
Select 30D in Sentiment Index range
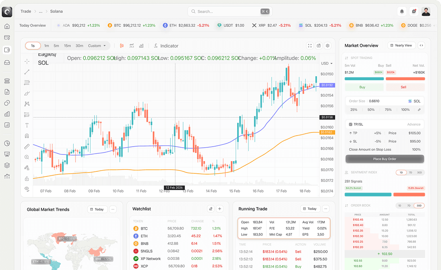[x=419, y=173]
